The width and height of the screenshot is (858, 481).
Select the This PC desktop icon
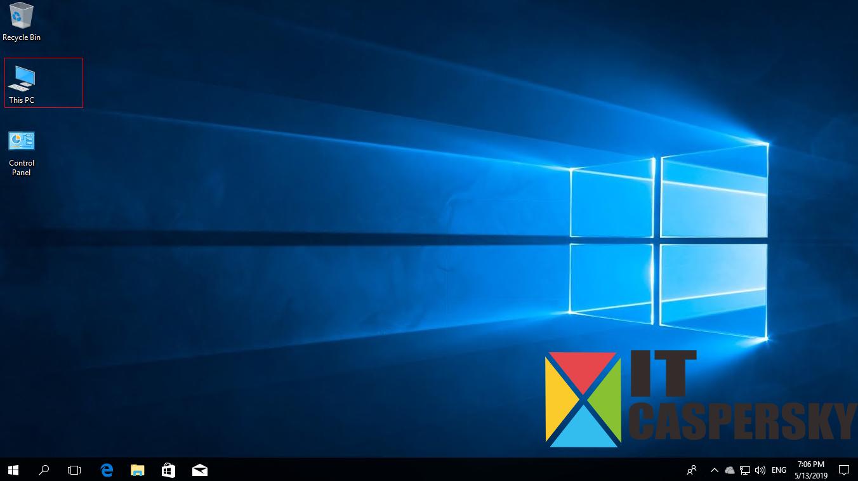[22, 84]
